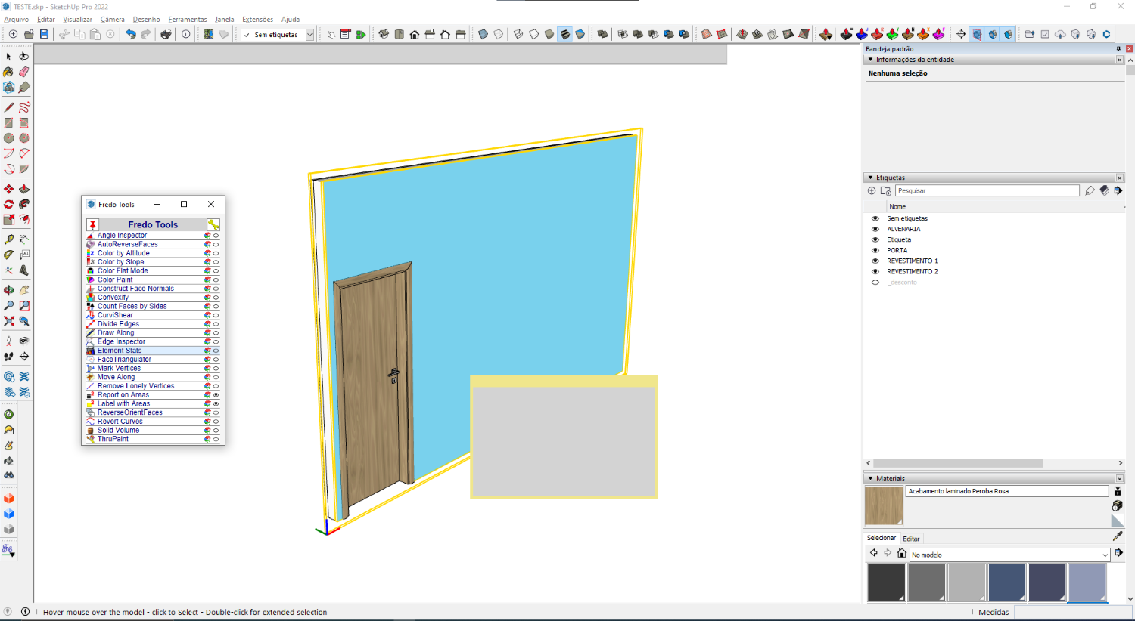Viewport: 1135px width, 621px height.
Task: Activate the Zoom tool in the sidebar
Action: pos(9,304)
